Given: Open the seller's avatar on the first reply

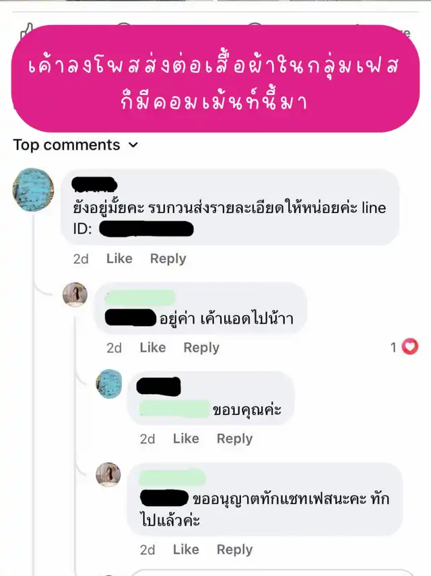Looking at the screenshot, I should [75, 294].
